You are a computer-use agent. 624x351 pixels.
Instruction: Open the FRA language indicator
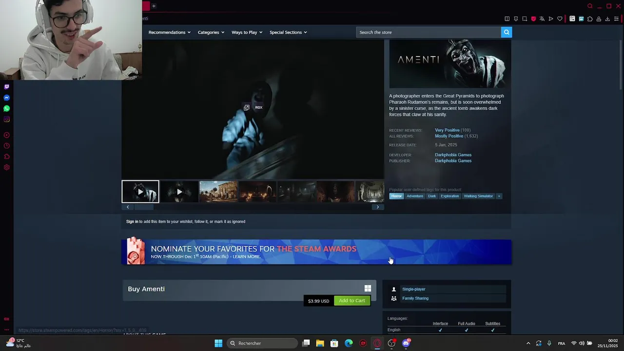tap(562, 343)
